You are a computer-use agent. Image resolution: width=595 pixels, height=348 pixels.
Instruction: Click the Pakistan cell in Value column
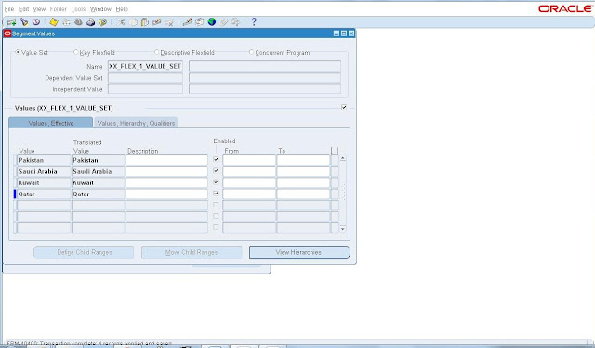click(44, 160)
